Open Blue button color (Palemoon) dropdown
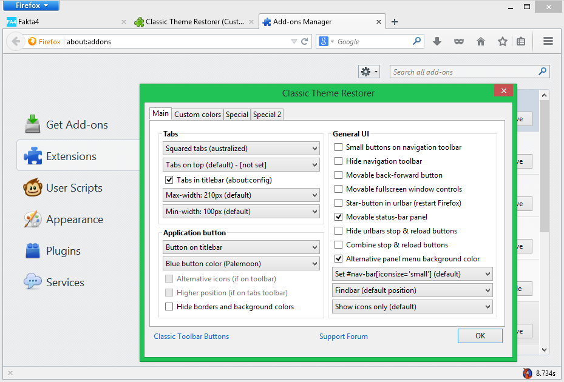 click(x=241, y=264)
